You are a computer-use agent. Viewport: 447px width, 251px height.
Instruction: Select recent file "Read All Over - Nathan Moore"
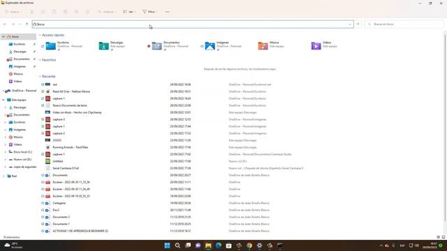tap(71, 91)
